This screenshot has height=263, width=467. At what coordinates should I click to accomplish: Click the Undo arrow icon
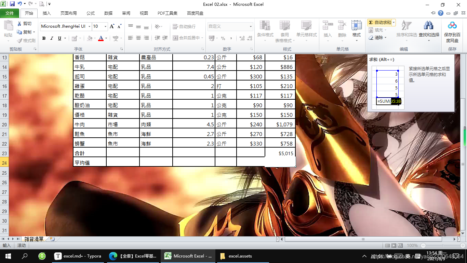click(20, 4)
